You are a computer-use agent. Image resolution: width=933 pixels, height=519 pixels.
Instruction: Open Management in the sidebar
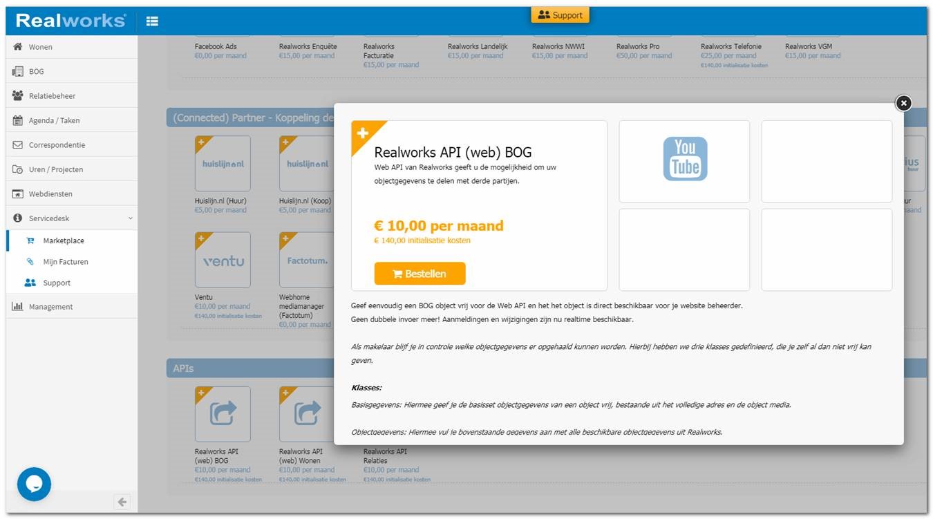click(71, 307)
